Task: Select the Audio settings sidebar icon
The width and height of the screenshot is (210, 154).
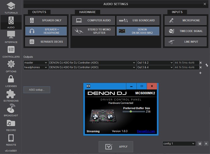Action: tap(11, 22)
